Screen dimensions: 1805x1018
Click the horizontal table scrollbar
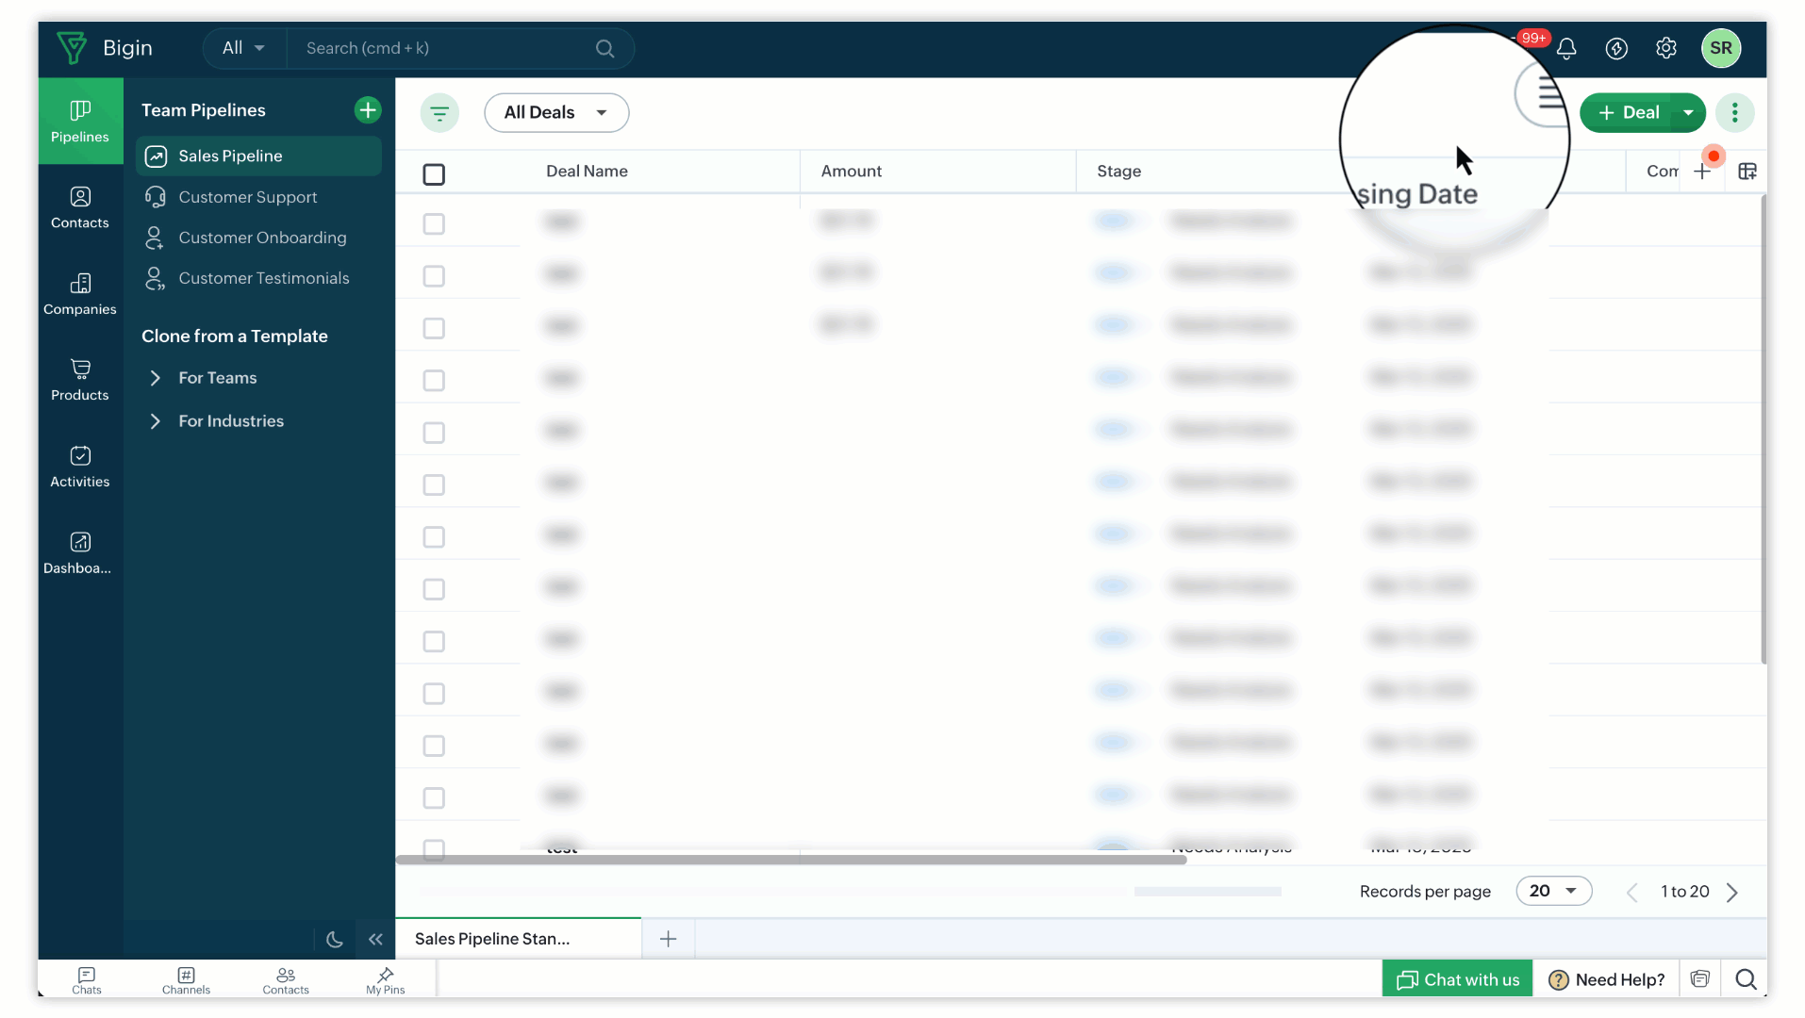[x=791, y=860]
